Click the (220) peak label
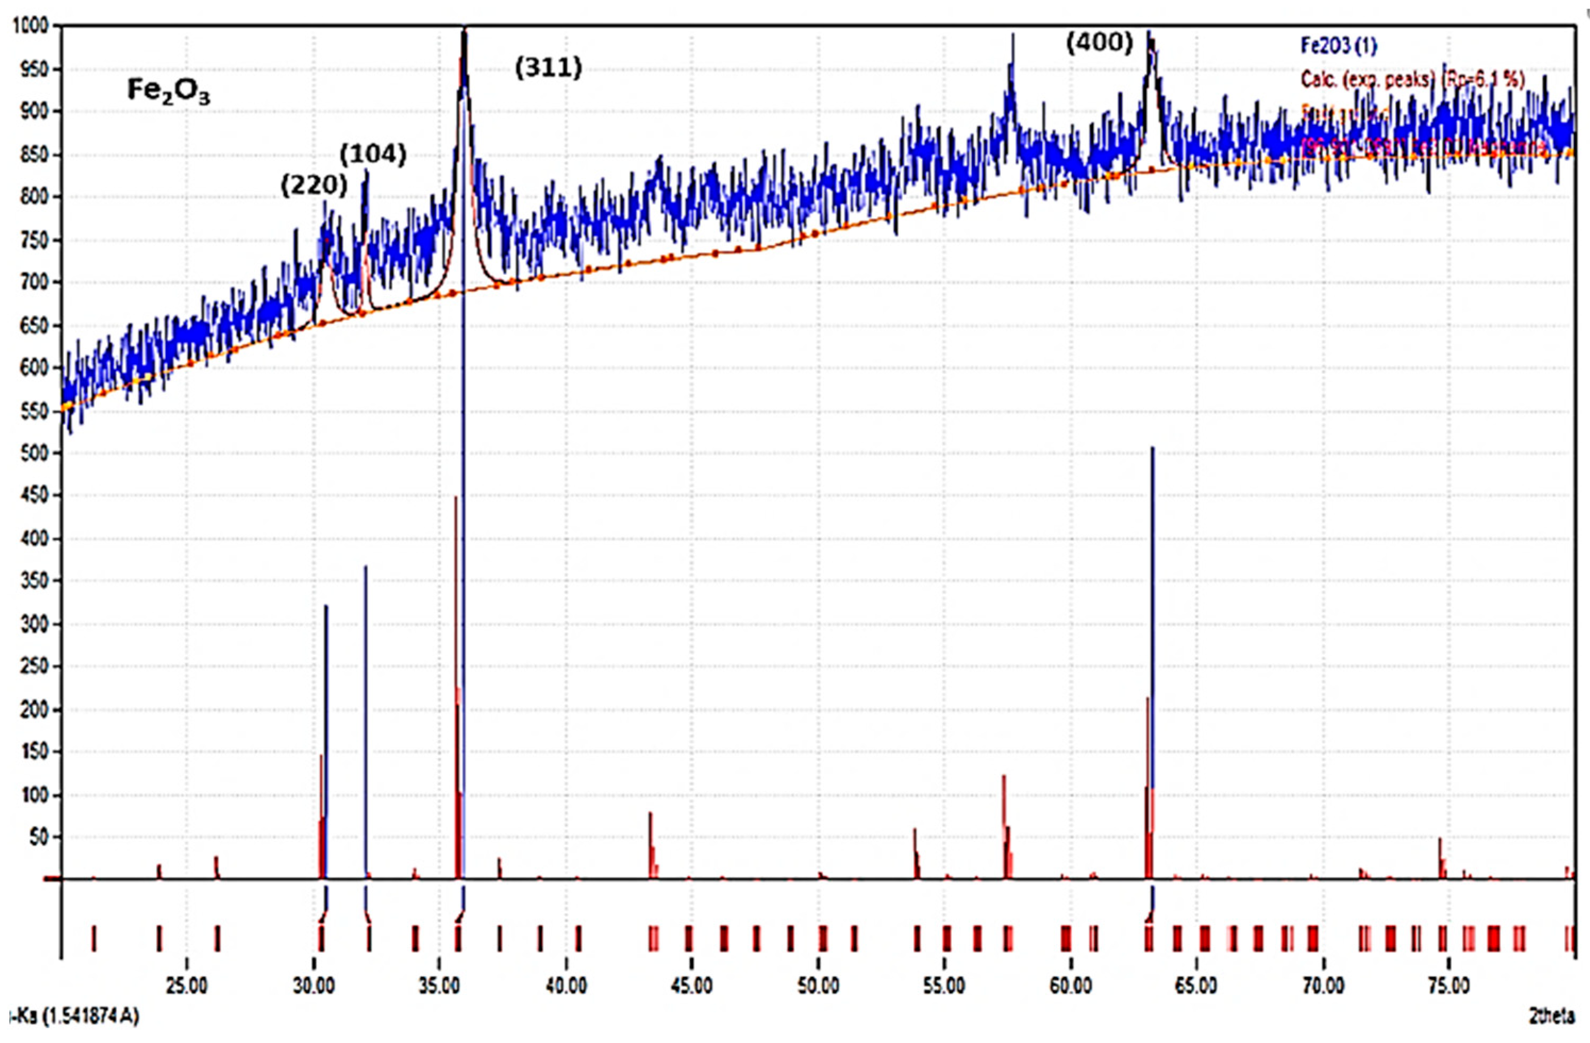Screen dimensions: 1590x1043 pos(314,186)
